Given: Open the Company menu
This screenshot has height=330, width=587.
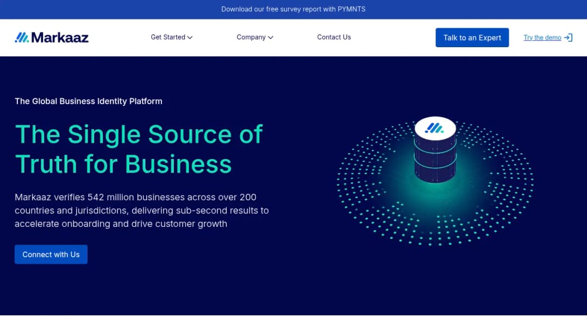Looking at the screenshot, I should point(254,37).
